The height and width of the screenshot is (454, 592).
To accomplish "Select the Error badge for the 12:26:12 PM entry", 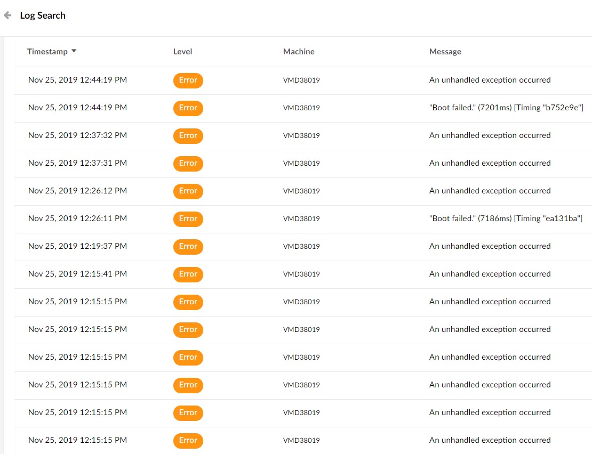I will click(188, 191).
